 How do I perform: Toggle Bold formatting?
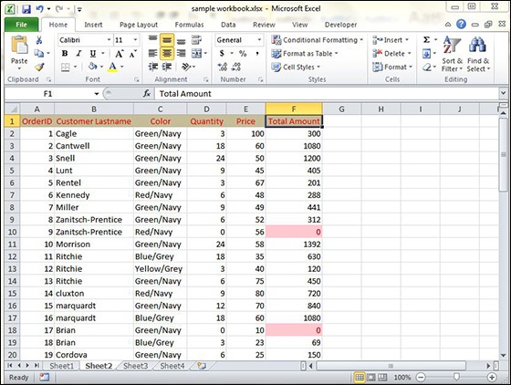(65, 54)
